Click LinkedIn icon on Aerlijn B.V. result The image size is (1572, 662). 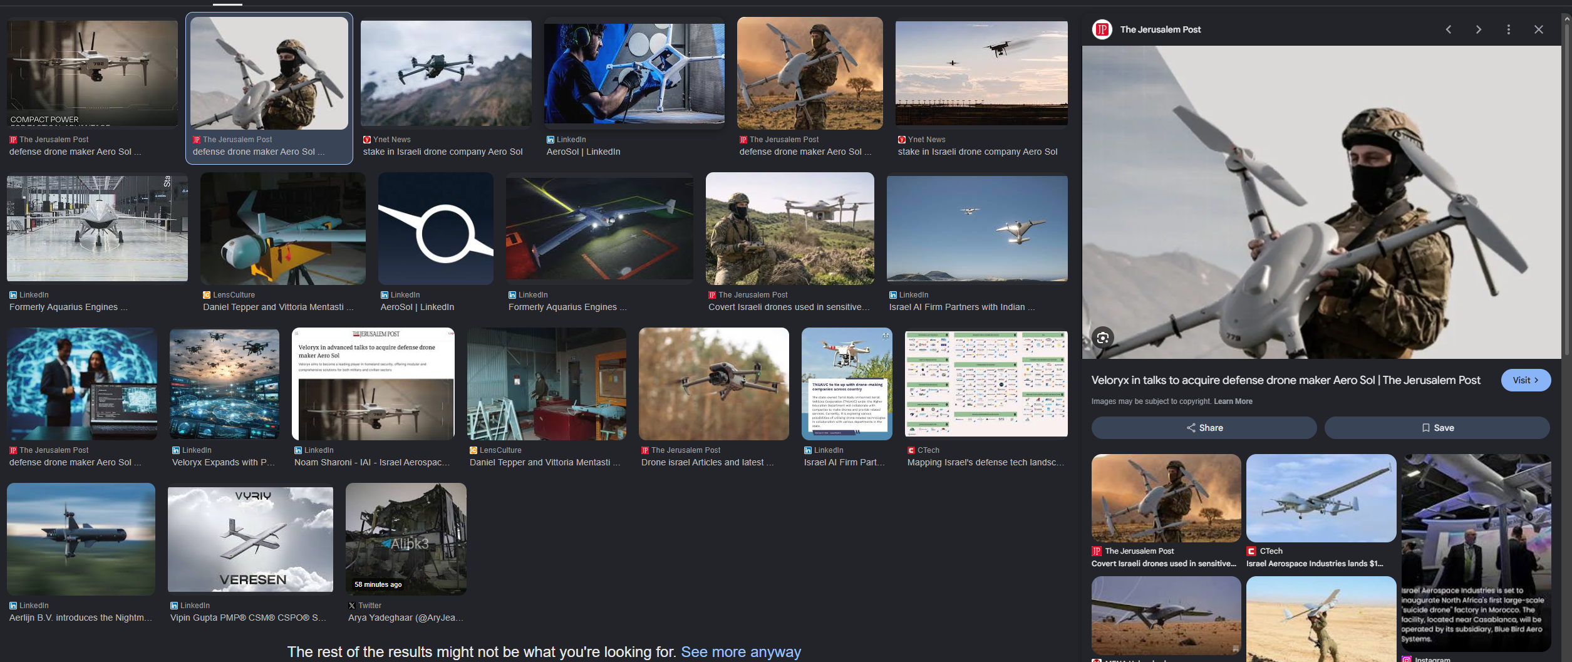[13, 606]
